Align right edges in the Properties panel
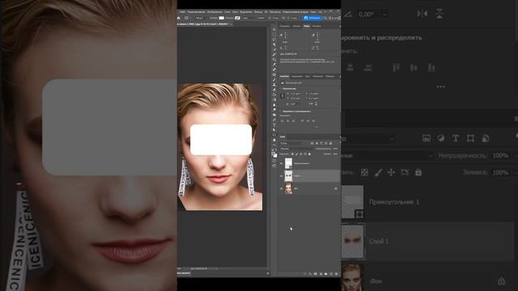 click(294, 120)
